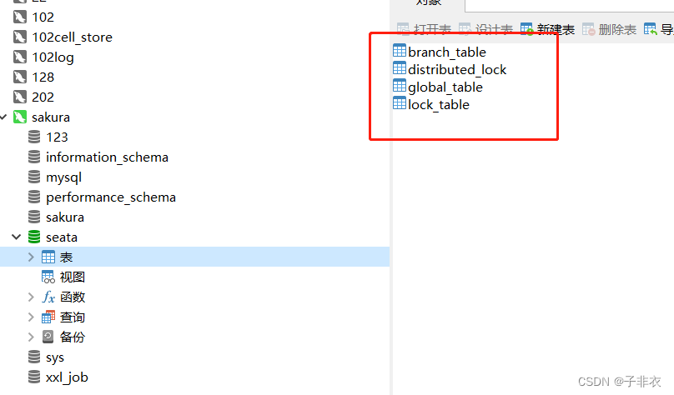Expand the 备份 backup node
Screen dimensions: 674x395
(31, 337)
